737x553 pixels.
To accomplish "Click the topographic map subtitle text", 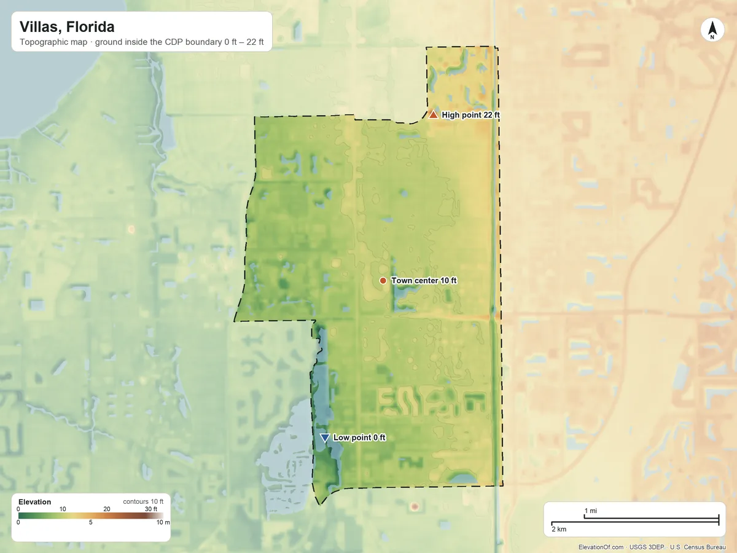I will tap(141, 42).
